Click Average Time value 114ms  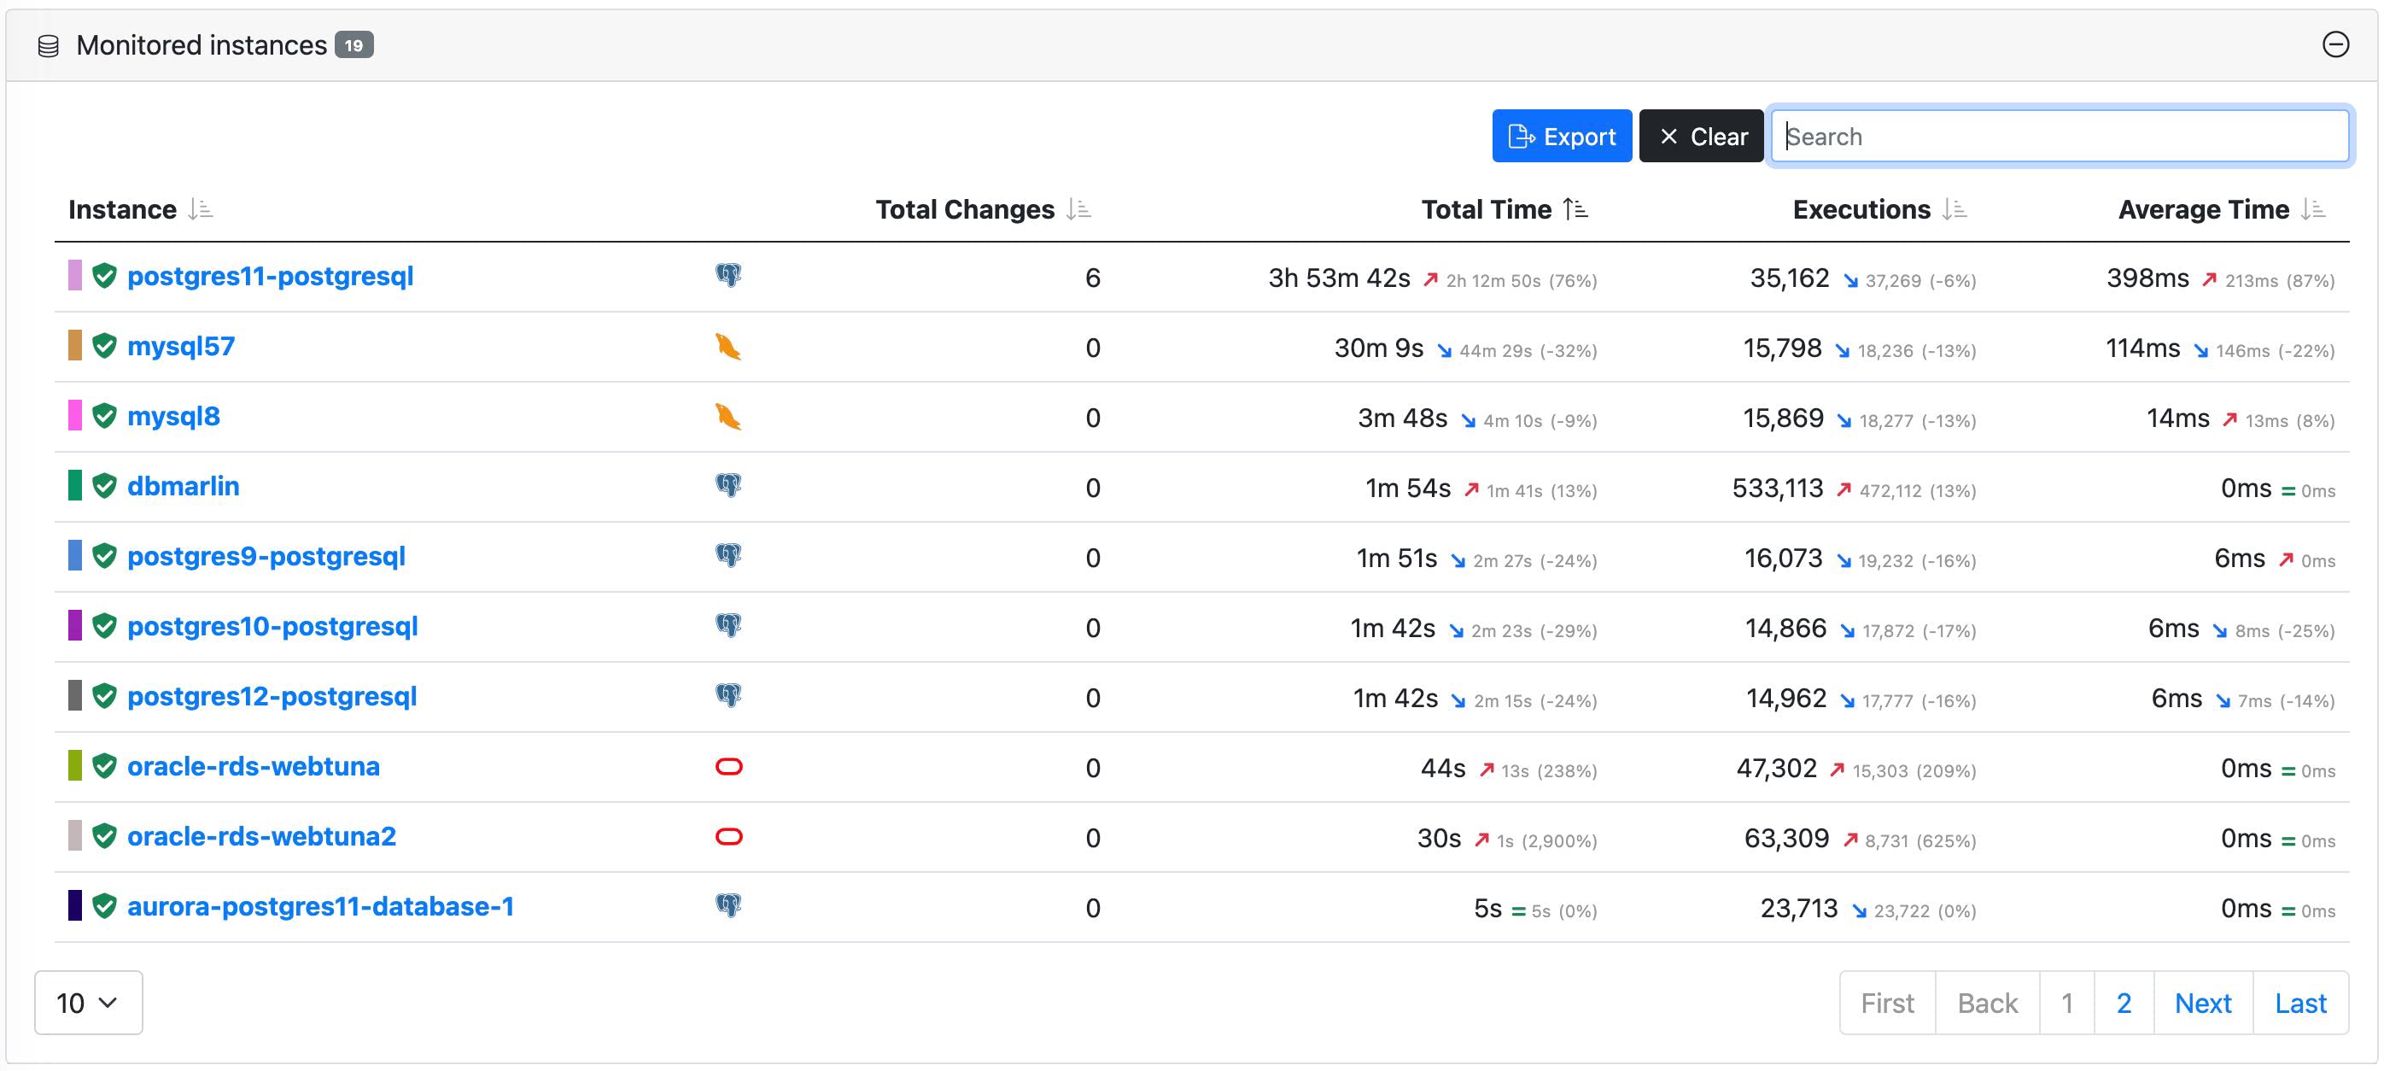2142,348
